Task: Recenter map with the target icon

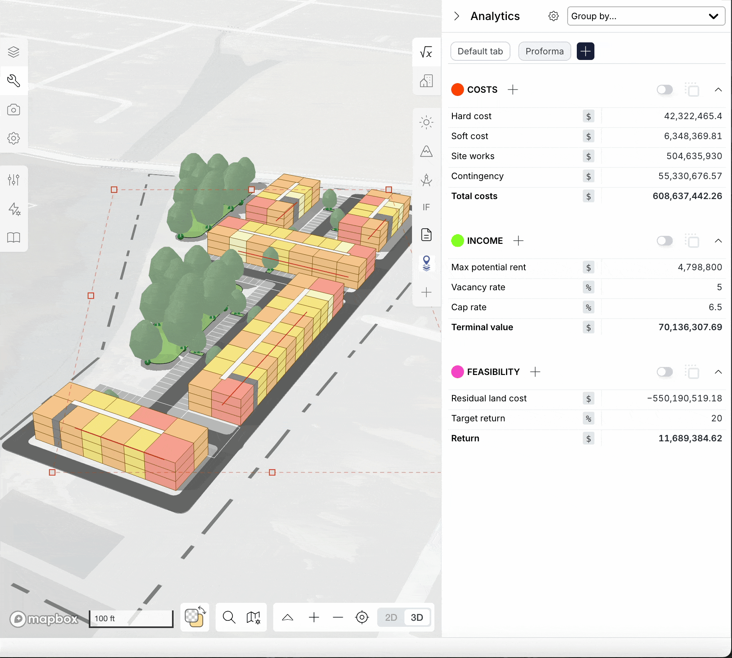Action: click(362, 617)
